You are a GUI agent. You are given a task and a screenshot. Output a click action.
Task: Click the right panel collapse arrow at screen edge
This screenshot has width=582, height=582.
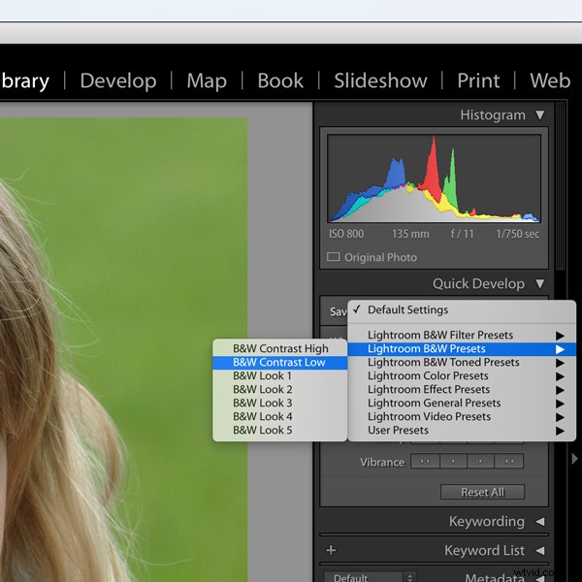click(575, 459)
